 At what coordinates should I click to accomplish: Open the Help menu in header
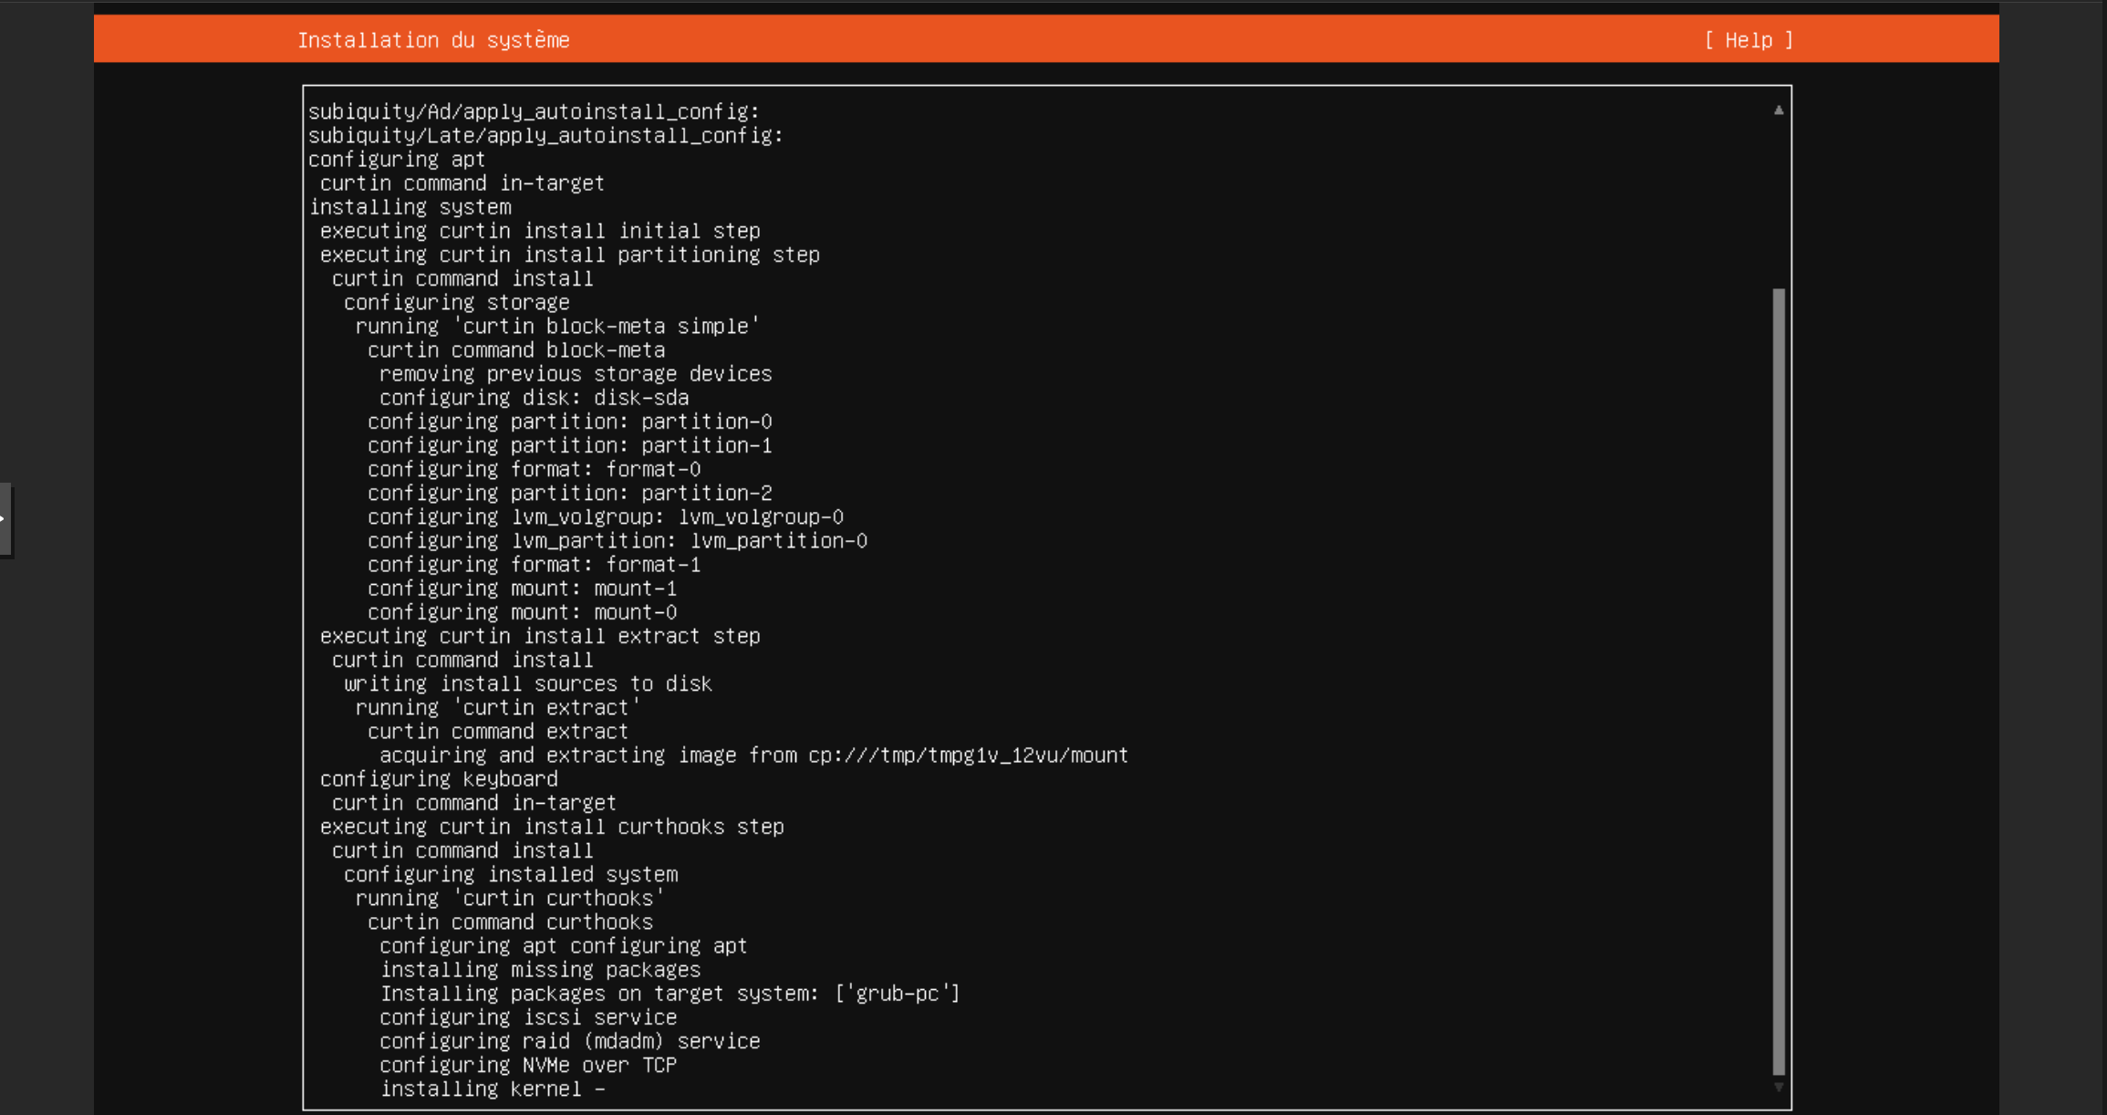click(1748, 40)
